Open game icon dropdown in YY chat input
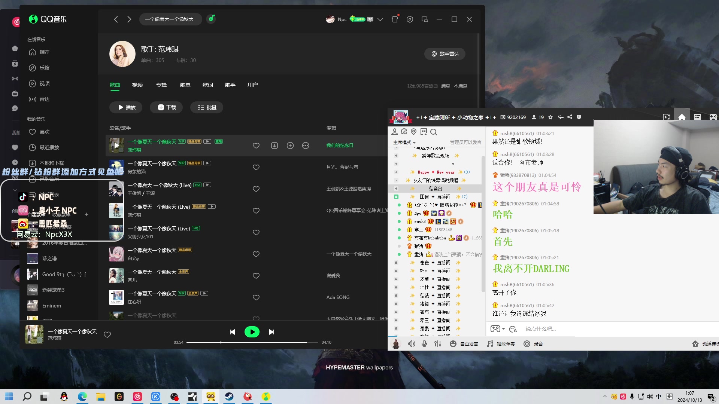Viewport: 719px width, 404px height. pyautogui.click(x=503, y=329)
